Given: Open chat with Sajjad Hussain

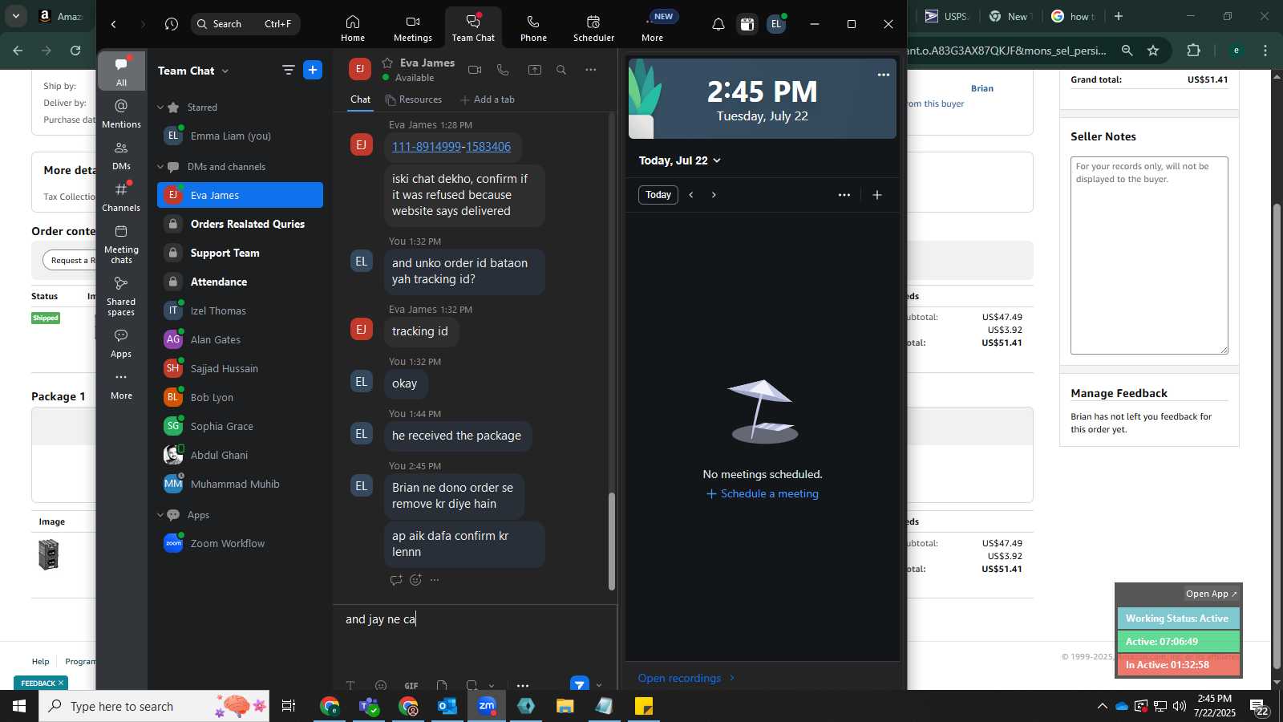Looking at the screenshot, I should pos(240,368).
